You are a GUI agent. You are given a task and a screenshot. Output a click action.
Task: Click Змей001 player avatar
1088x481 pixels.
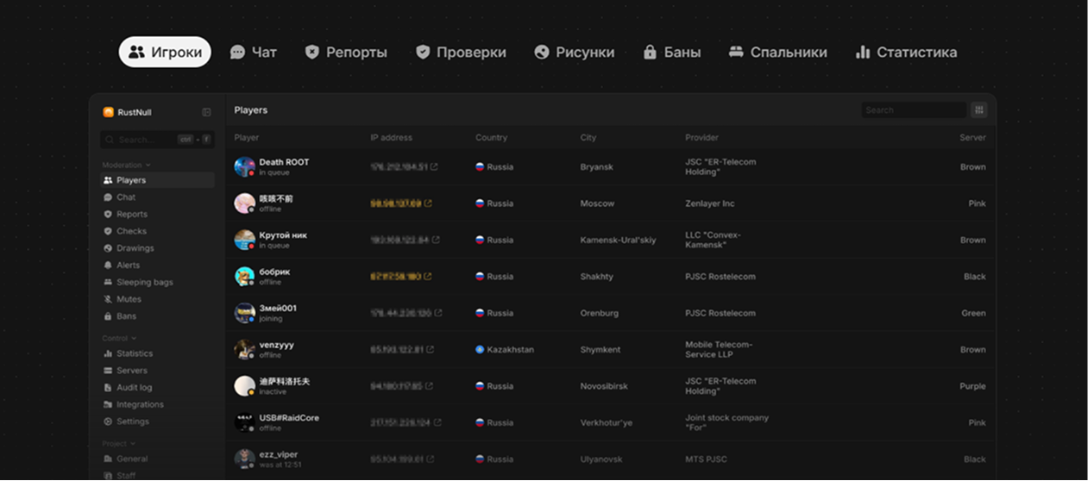[244, 313]
